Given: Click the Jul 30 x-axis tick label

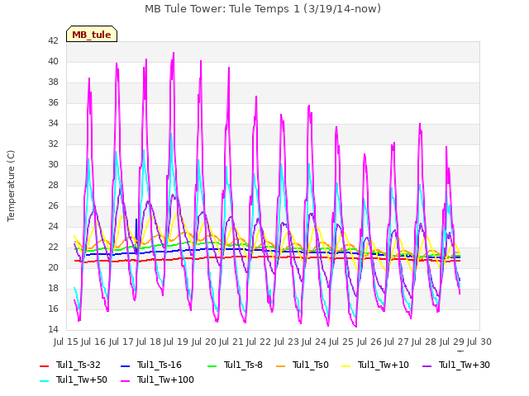Looking at the screenshot, I should pyautogui.click(x=479, y=342).
